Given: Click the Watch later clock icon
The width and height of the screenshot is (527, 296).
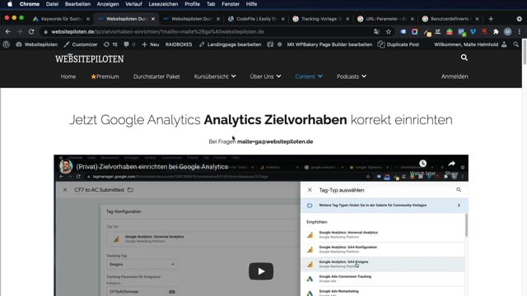Looking at the screenshot, I should 422,164.
